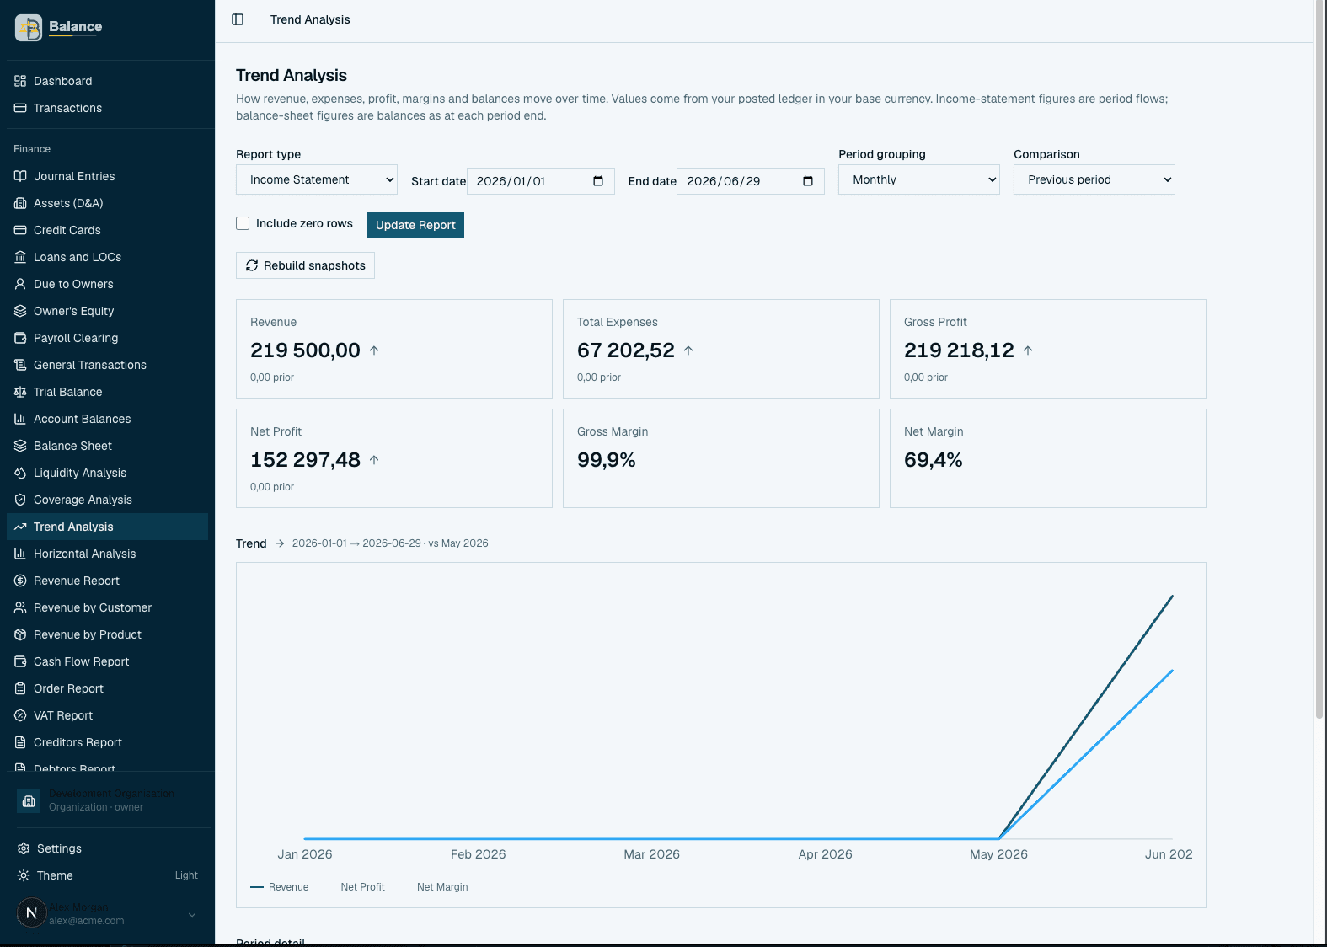Click the Transactions card icon
Viewport: 1327px width, 947px height.
pos(20,108)
